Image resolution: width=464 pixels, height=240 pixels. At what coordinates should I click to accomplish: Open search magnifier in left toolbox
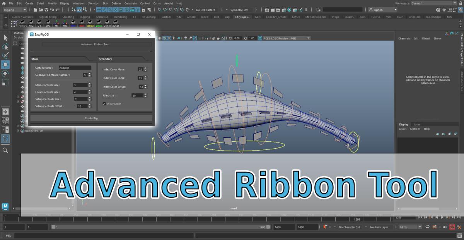[x=5, y=150]
